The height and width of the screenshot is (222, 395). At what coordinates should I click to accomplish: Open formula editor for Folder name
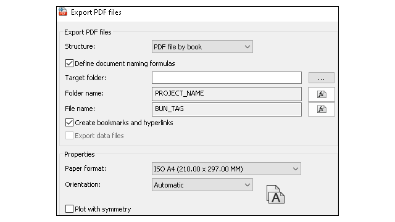pyautogui.click(x=322, y=94)
